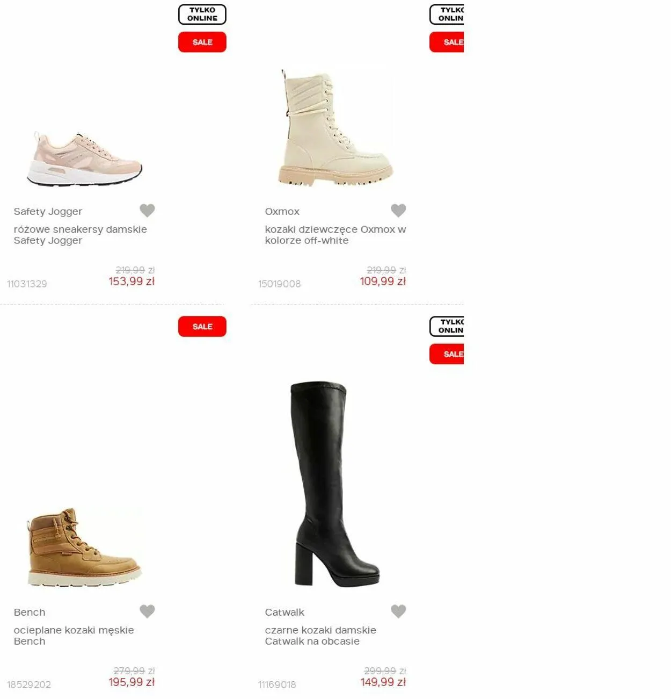This screenshot has width=671, height=699.
Task: View the tan Bench boot picture
Action: tap(84, 547)
